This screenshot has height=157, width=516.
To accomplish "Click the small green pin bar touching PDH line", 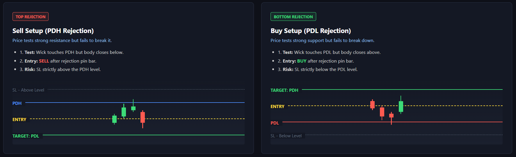I will pos(133,108).
